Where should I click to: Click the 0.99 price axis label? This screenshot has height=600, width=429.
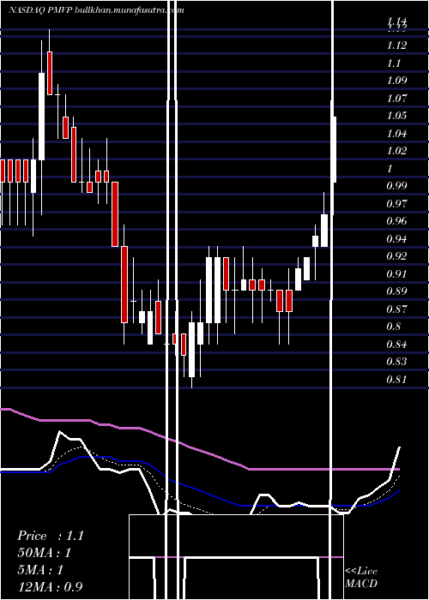coord(396,186)
